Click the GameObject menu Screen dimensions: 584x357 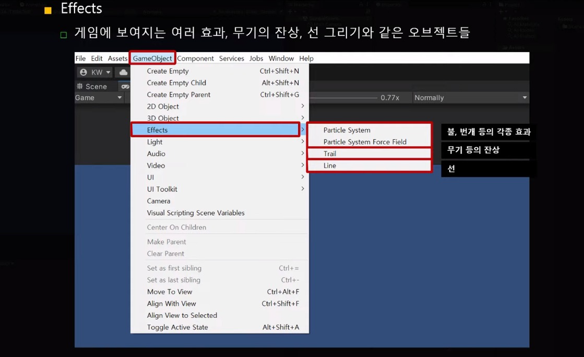[152, 58]
